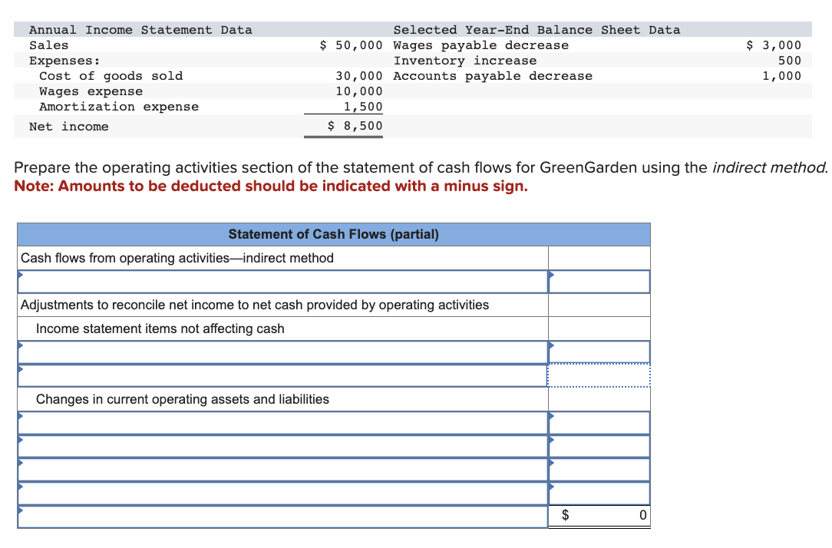Viewport: 832px width, 548px height.
Task: Click the amount field for the wages payable row
Action: (599, 423)
